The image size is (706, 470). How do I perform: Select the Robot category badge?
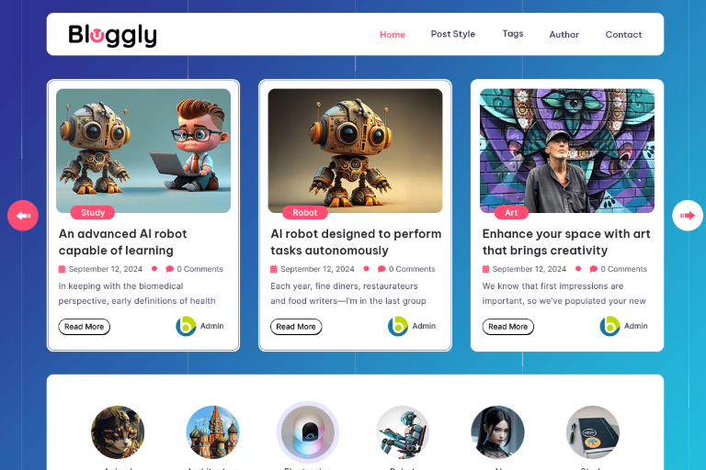(x=305, y=212)
